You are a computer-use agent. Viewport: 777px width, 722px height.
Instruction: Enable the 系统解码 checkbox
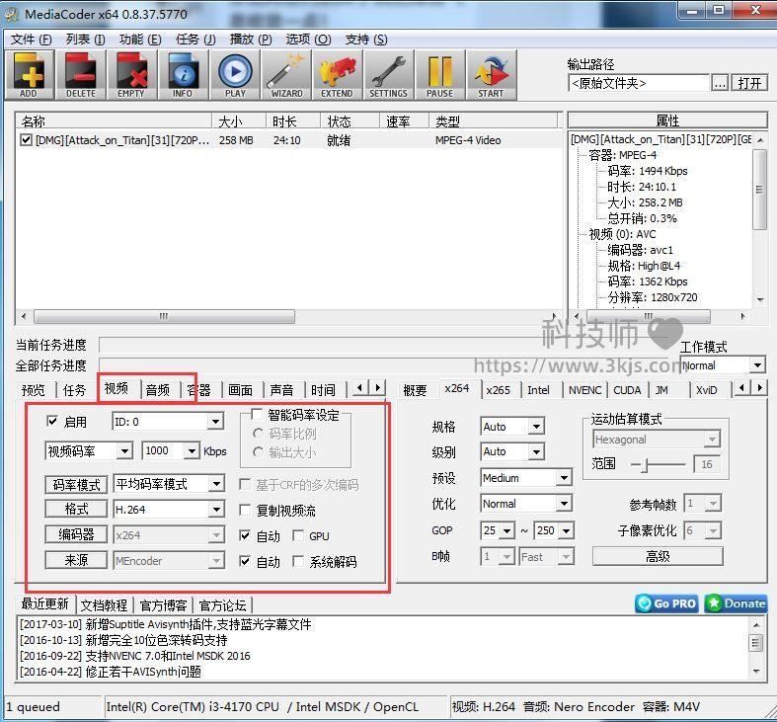[x=298, y=561]
